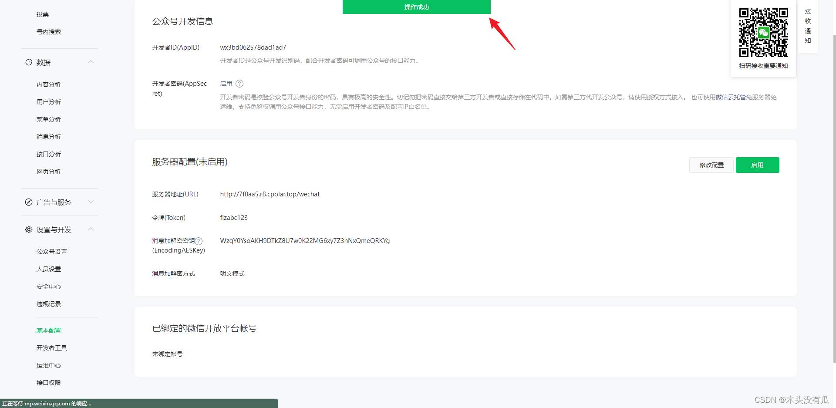
Task: Click the QR code for 扫码接收重要通知
Action: tap(764, 33)
